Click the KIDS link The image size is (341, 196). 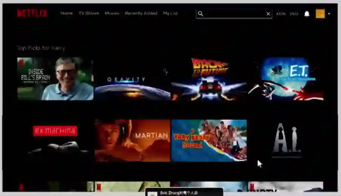(x=281, y=14)
